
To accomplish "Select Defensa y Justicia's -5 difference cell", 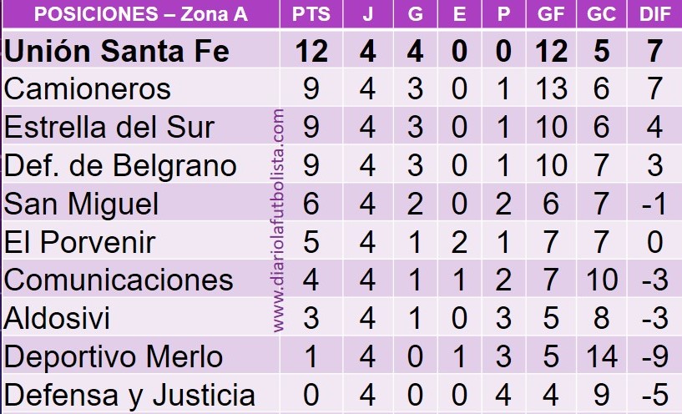I will tap(654, 395).
